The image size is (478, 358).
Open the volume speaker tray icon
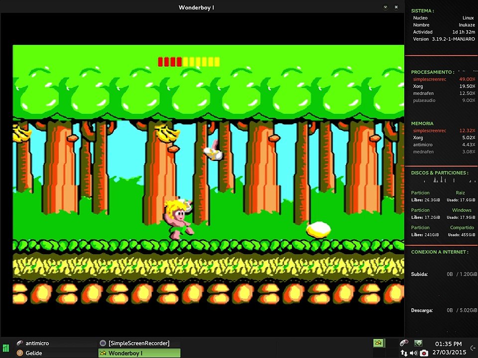coord(413,353)
